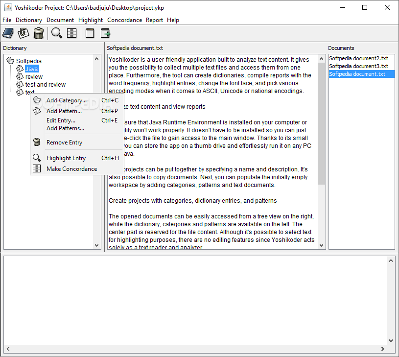399x357 pixels.
Task: Minimize the Yoshikoder window
Action: point(343,8)
